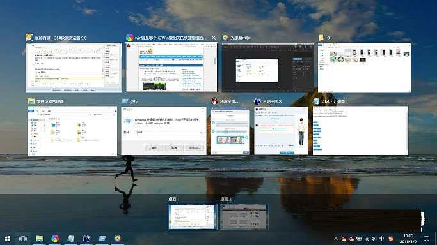The height and width of the screenshot is (245, 437).
Task: Click the 光影魔术手 icon beside its window title
Action: coord(225,38)
